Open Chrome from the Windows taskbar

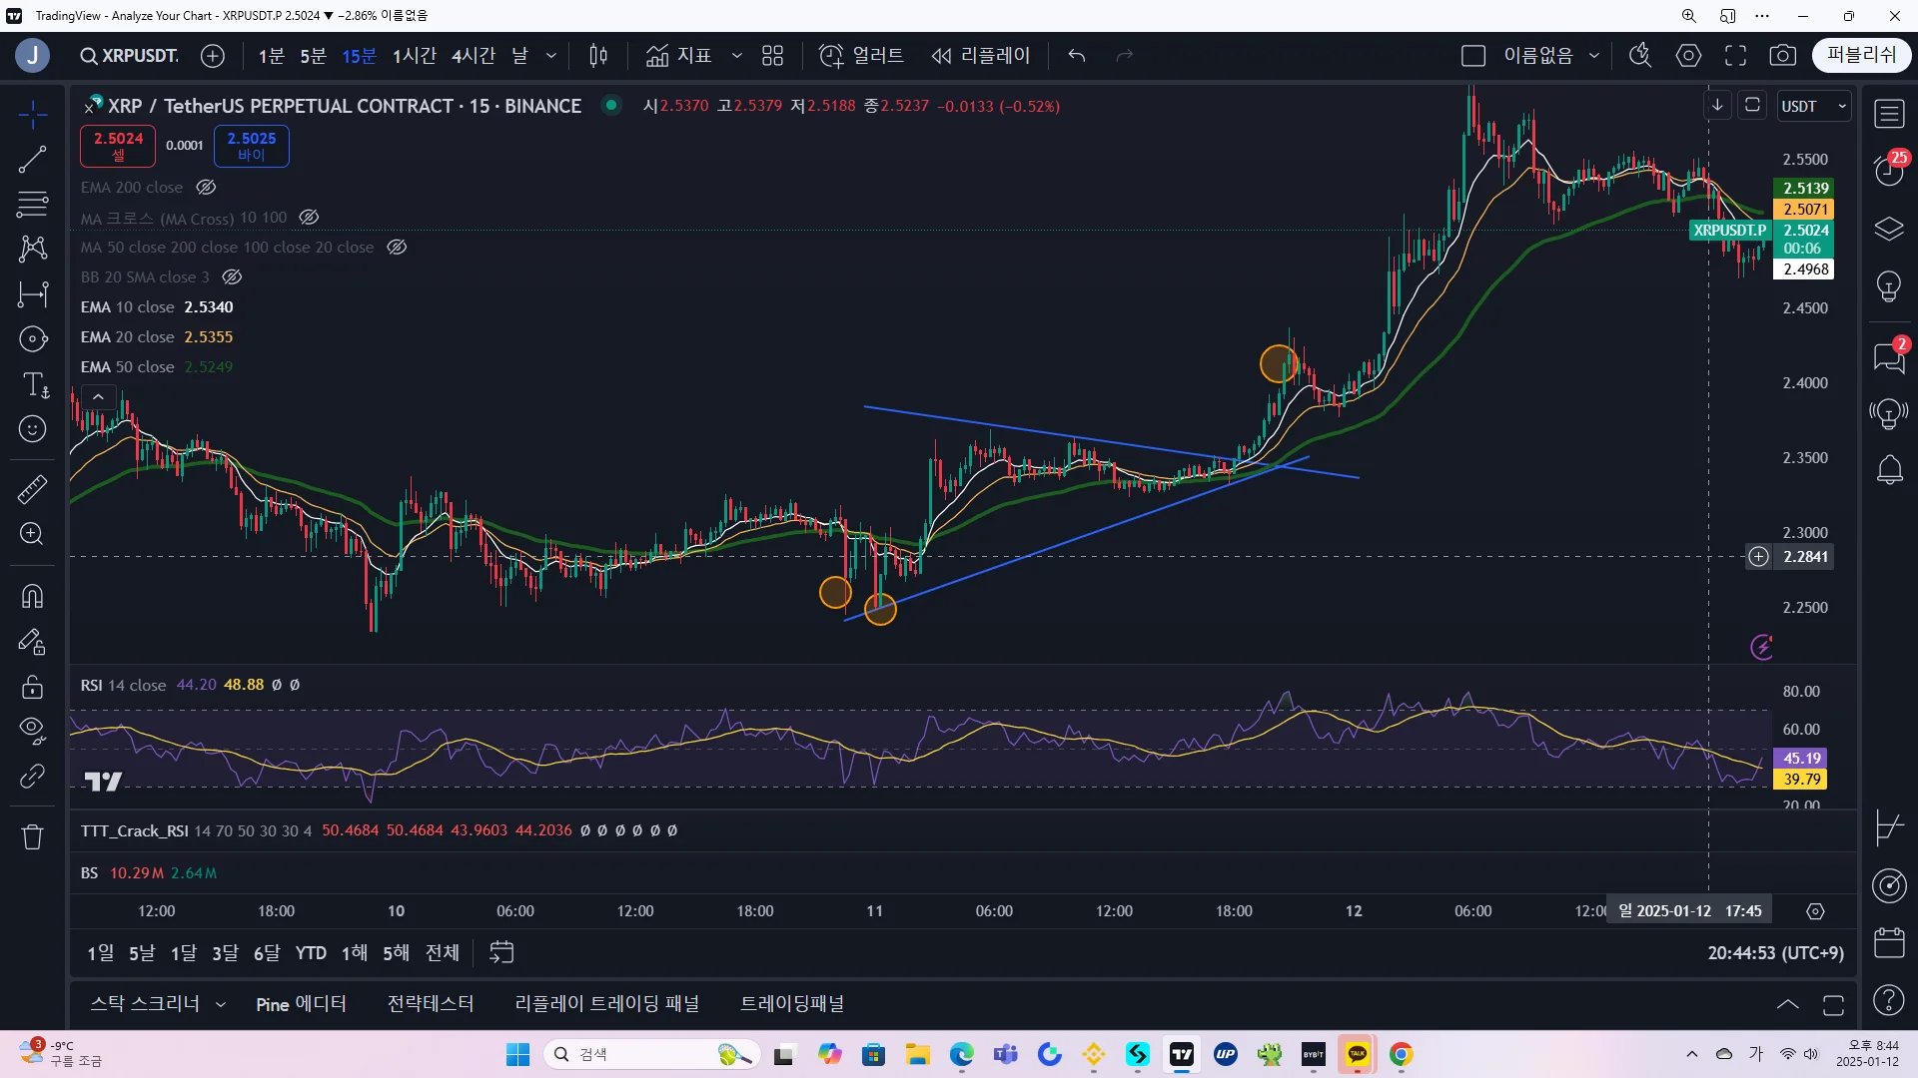coord(1401,1055)
